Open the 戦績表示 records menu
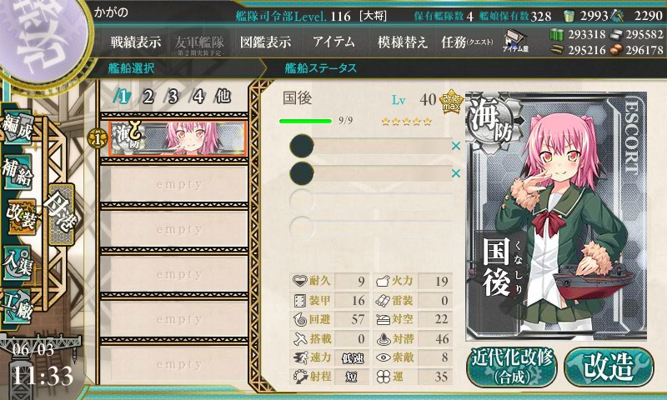 [136, 42]
